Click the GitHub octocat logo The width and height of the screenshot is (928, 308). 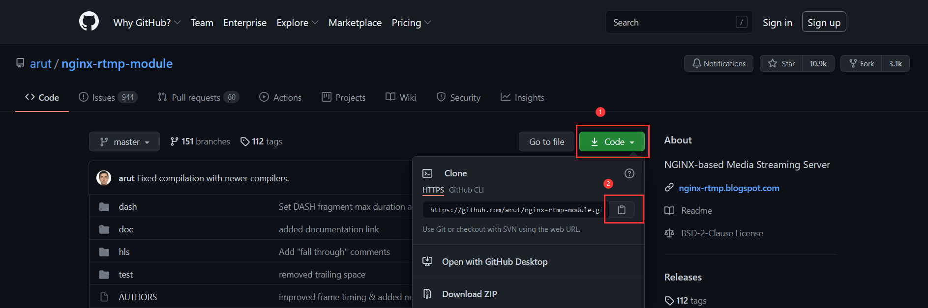(89, 22)
